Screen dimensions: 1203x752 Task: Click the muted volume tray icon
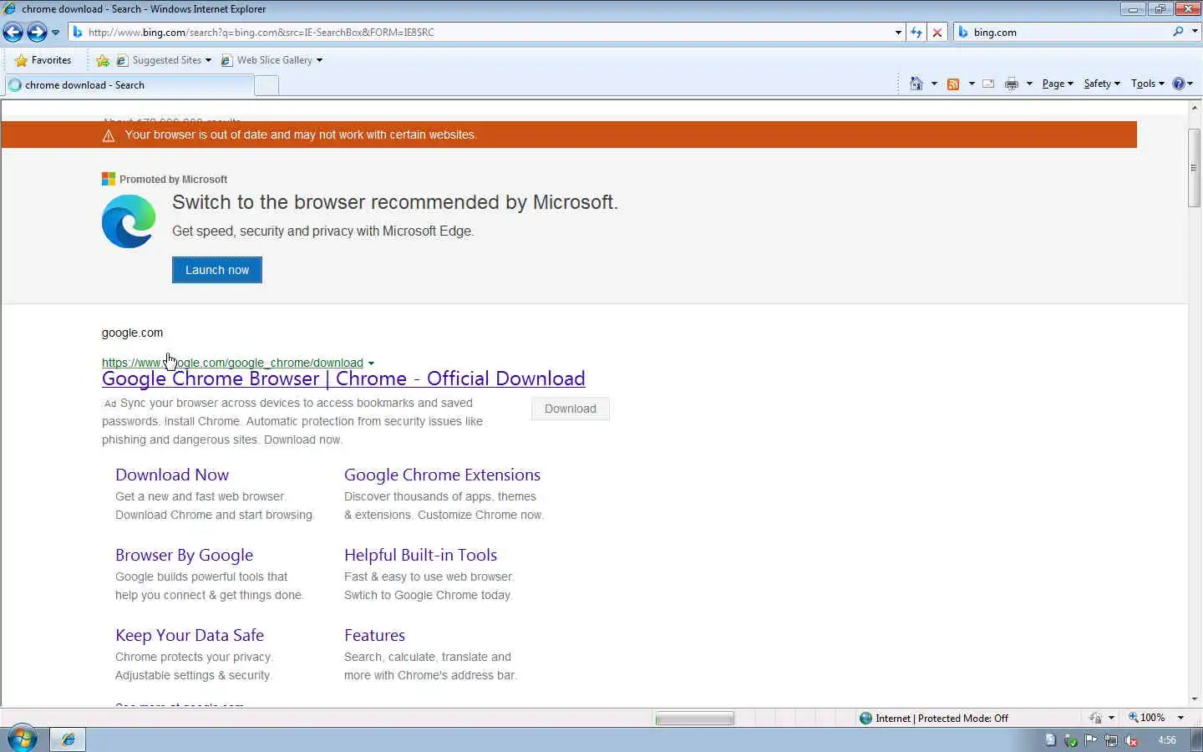[x=1132, y=739]
